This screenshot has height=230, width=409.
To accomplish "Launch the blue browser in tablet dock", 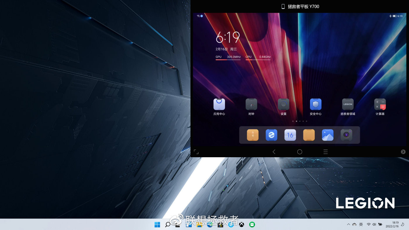I will tap(271, 135).
